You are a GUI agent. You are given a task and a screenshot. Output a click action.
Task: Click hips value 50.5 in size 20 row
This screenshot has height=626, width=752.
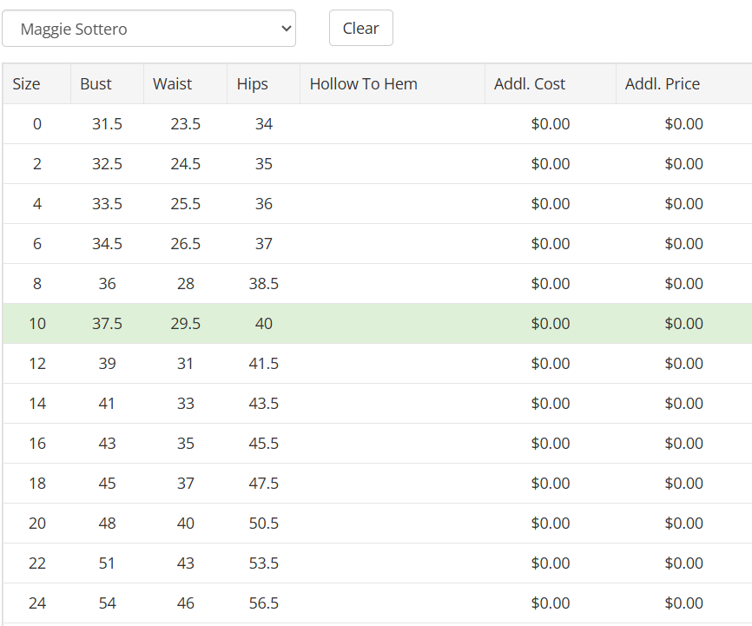tap(264, 524)
